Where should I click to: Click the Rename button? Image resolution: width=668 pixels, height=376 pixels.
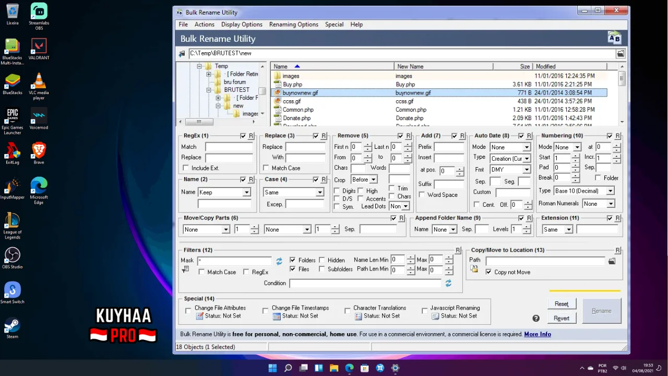601,311
